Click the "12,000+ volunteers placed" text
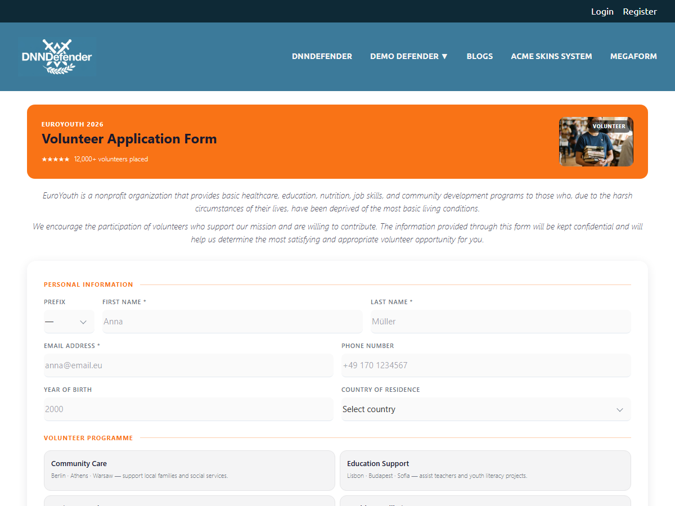 111,159
